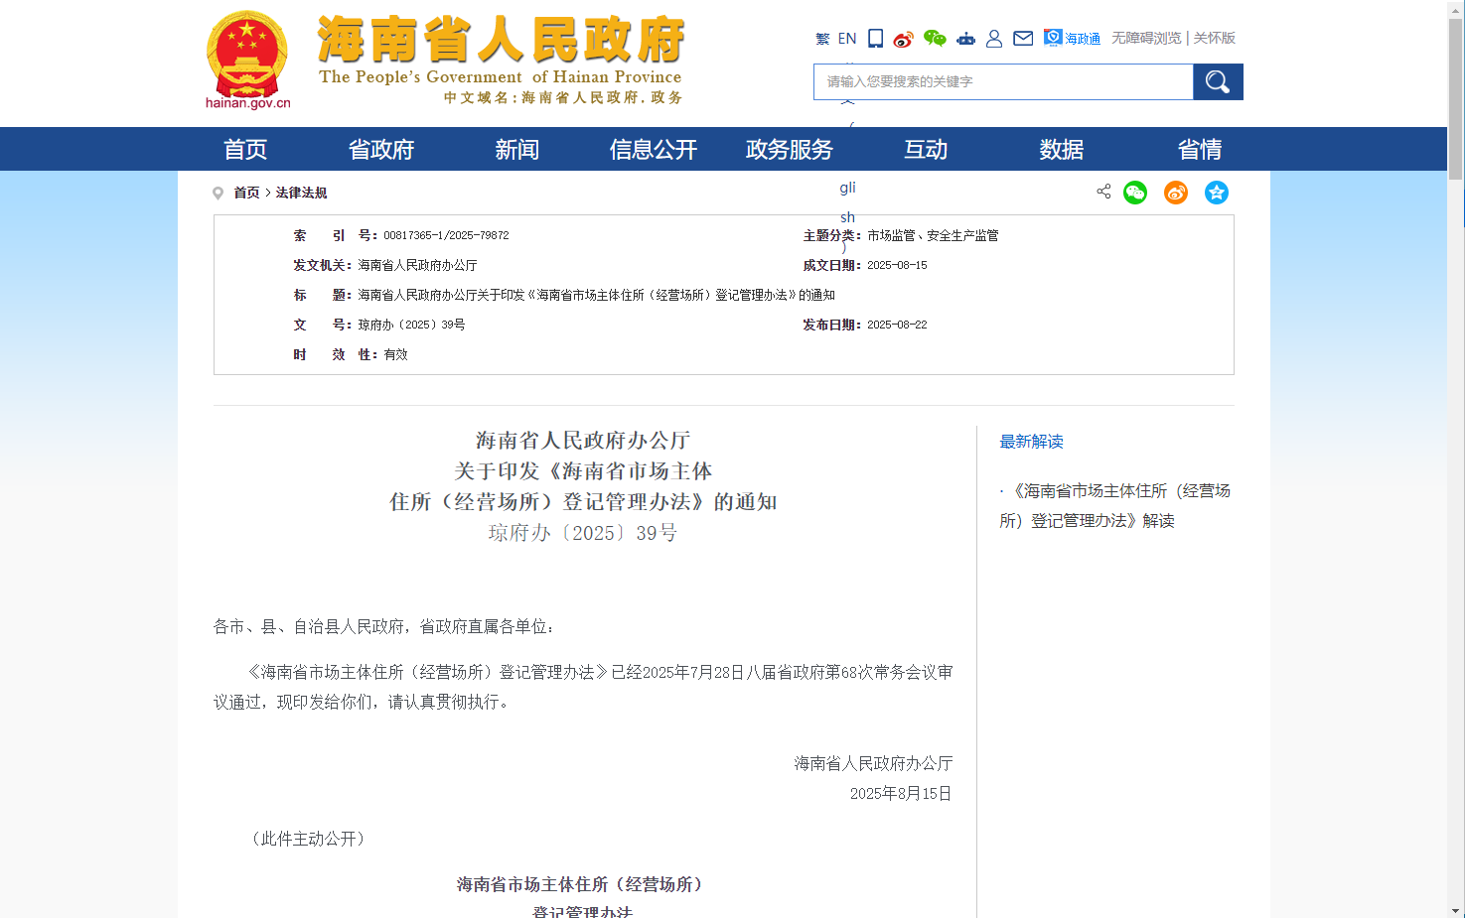The image size is (1465, 918).
Task: Open the mobile version tablet icon
Action: pos(875,39)
